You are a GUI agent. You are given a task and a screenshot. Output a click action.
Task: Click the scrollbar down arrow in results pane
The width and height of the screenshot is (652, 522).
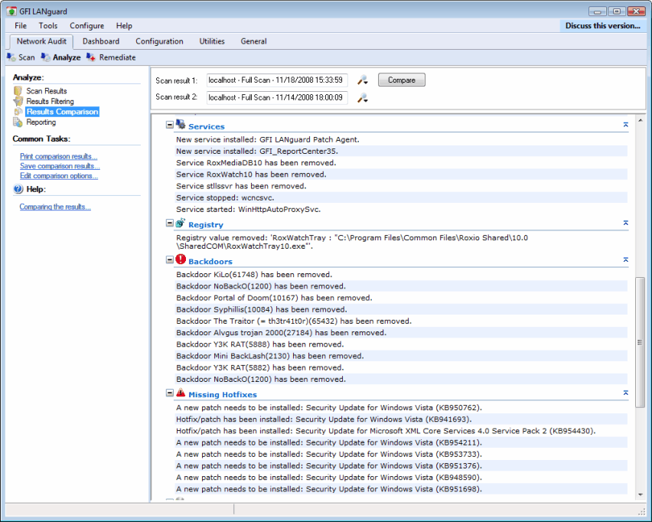[x=641, y=494]
